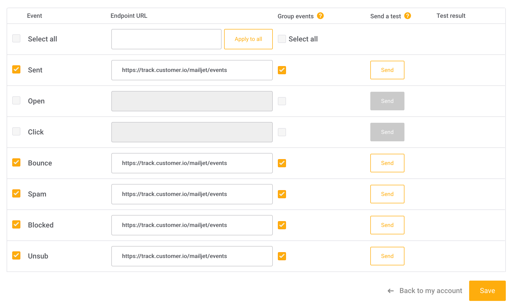
Task: Edit the Bounce endpoint URL field
Action: (192, 163)
